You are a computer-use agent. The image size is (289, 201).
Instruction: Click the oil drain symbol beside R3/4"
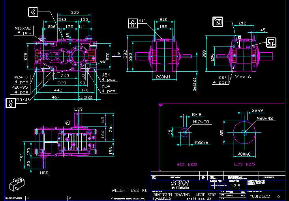(x=11, y=103)
